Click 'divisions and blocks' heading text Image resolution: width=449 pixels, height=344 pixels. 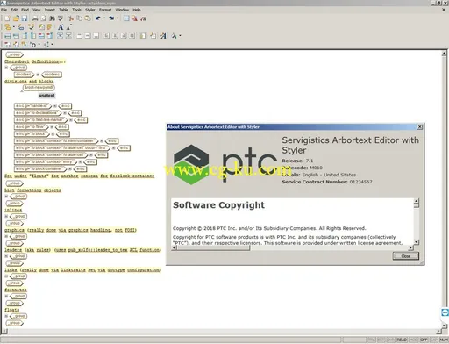tap(29, 82)
